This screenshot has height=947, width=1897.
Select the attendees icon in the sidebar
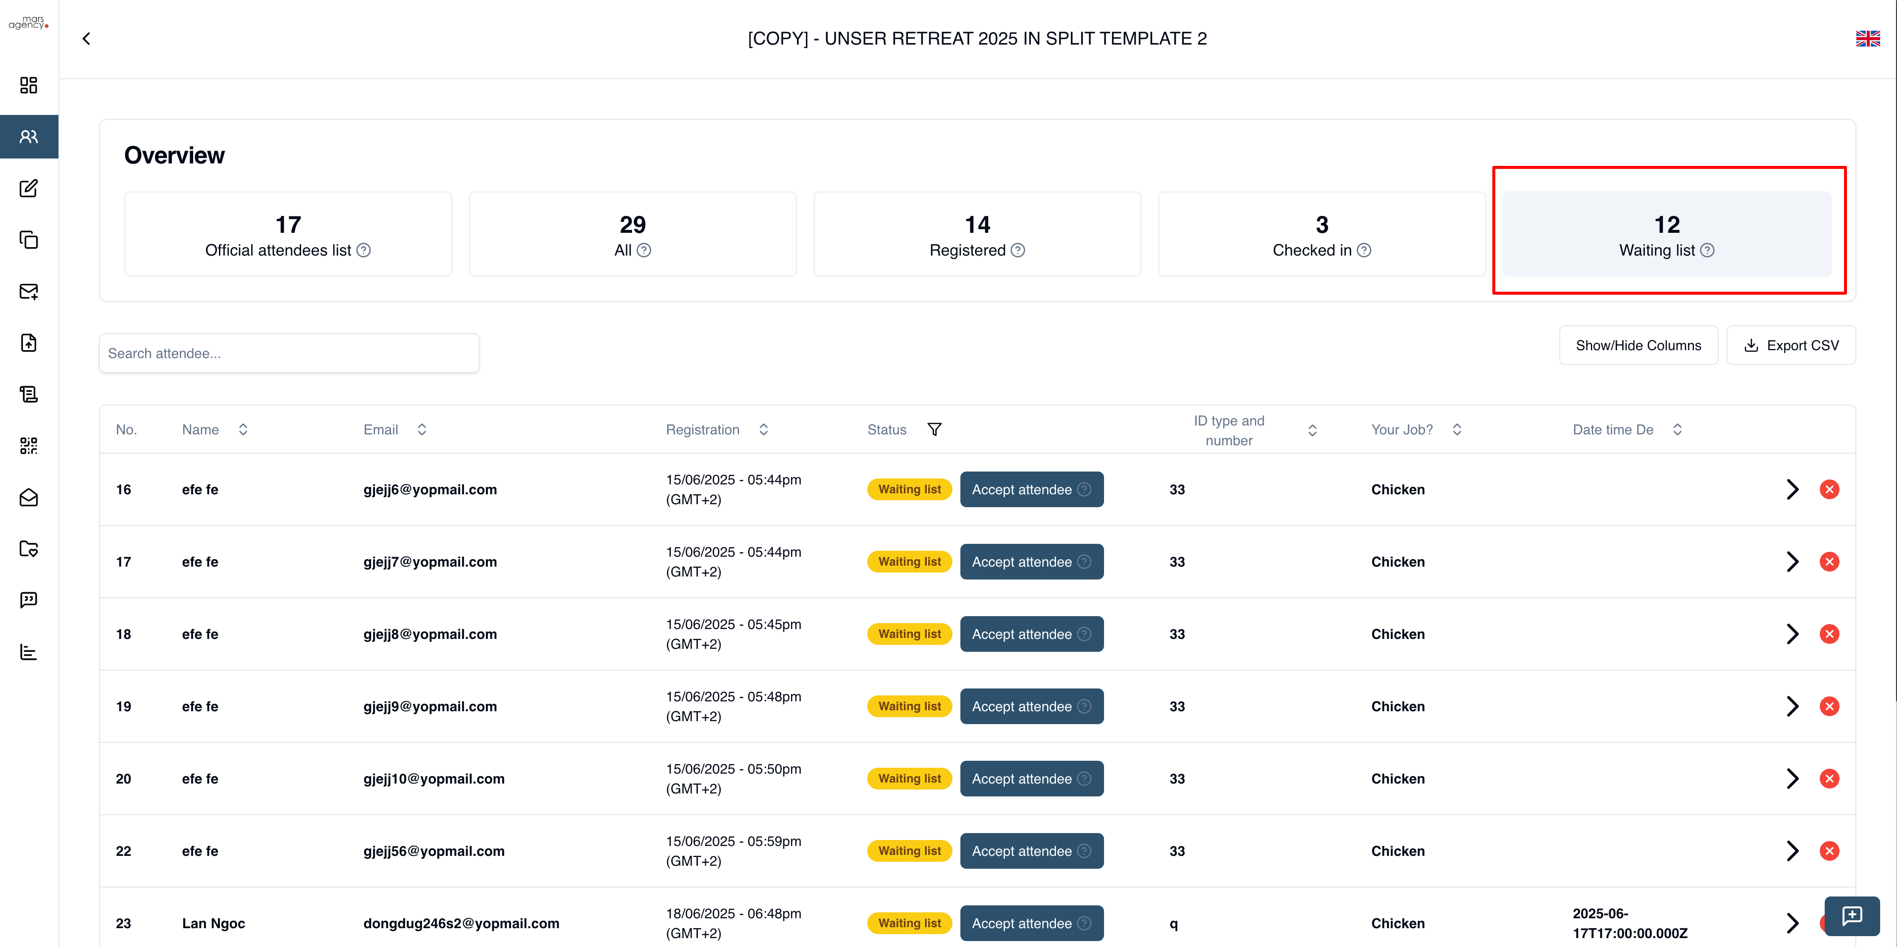click(x=29, y=136)
